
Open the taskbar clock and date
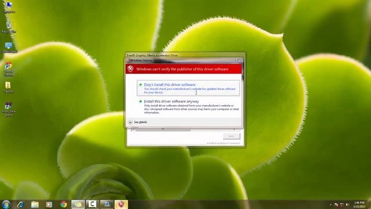click(x=359, y=204)
